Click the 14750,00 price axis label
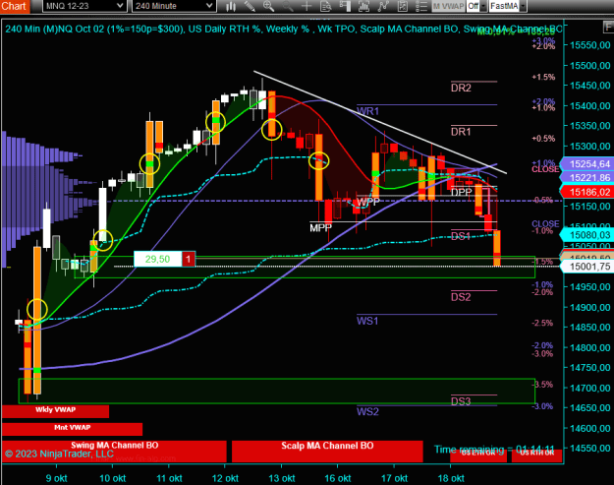 (x=589, y=367)
